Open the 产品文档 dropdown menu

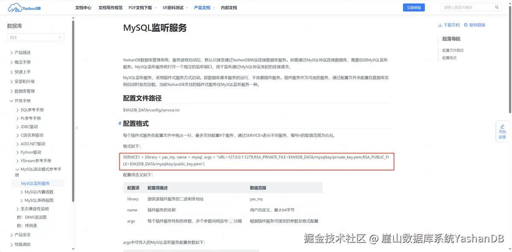(x=204, y=8)
